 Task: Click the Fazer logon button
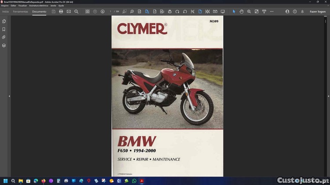(317, 11)
